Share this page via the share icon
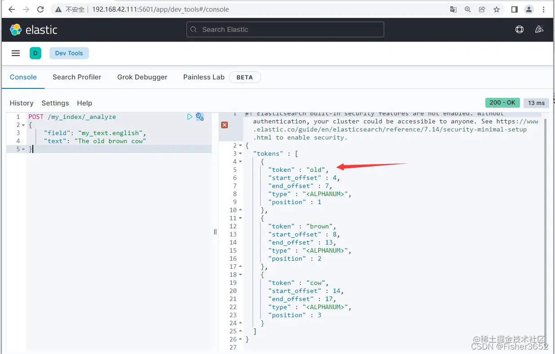Viewport: 555px width, 354px height. click(482, 9)
